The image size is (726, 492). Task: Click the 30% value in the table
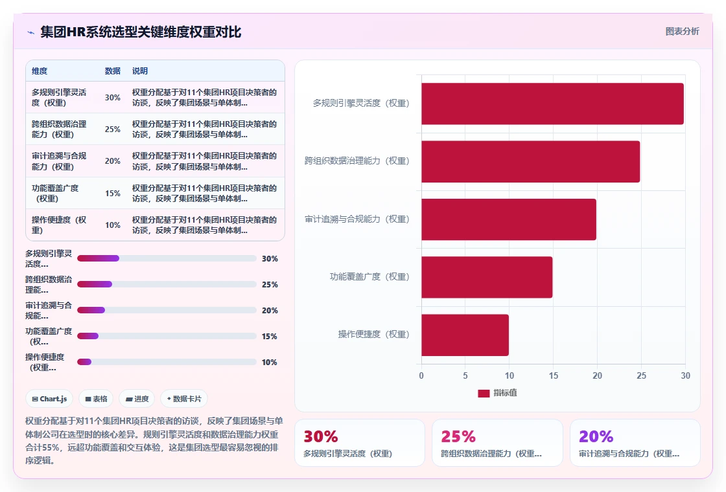coord(113,98)
